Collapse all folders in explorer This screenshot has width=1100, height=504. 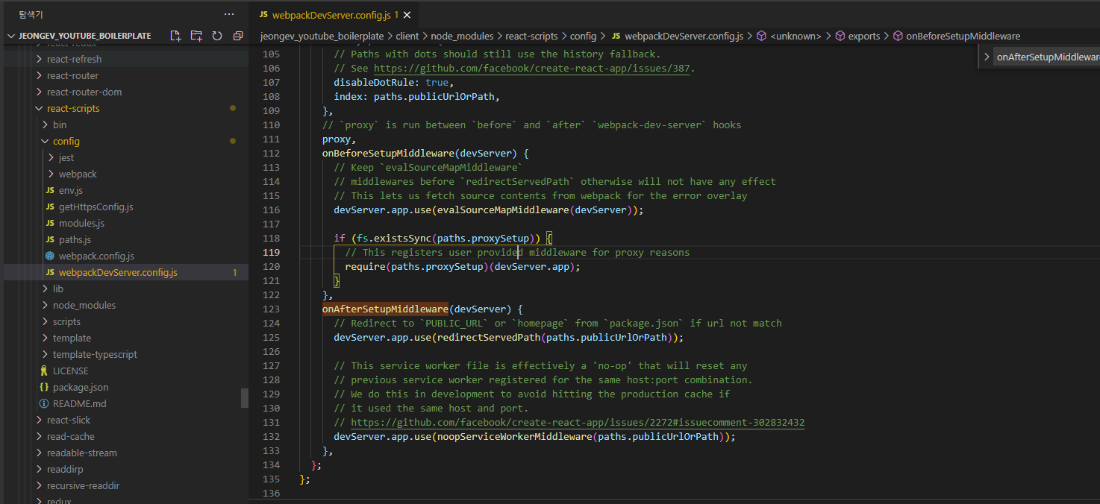click(238, 36)
